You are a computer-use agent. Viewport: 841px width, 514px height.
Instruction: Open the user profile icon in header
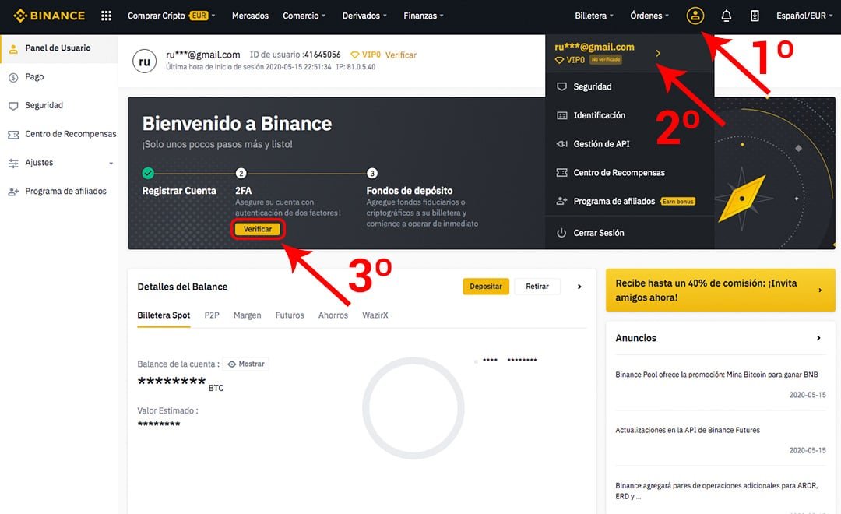click(695, 16)
